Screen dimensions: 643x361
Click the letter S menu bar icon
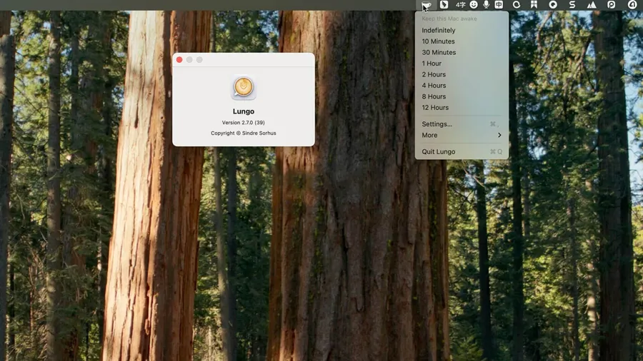pyautogui.click(x=572, y=5)
